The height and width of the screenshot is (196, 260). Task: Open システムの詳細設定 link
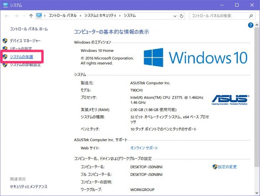(25, 65)
